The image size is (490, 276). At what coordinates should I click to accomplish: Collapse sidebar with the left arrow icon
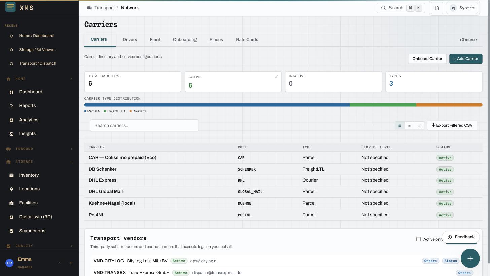pos(71,263)
